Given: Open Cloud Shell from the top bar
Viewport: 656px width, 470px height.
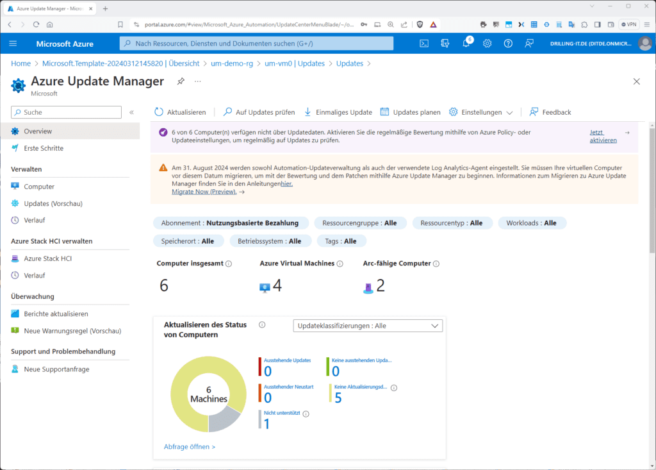Looking at the screenshot, I should (424, 44).
